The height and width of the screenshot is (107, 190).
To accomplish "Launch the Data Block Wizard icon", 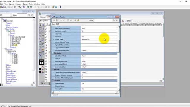I will 53,7.
